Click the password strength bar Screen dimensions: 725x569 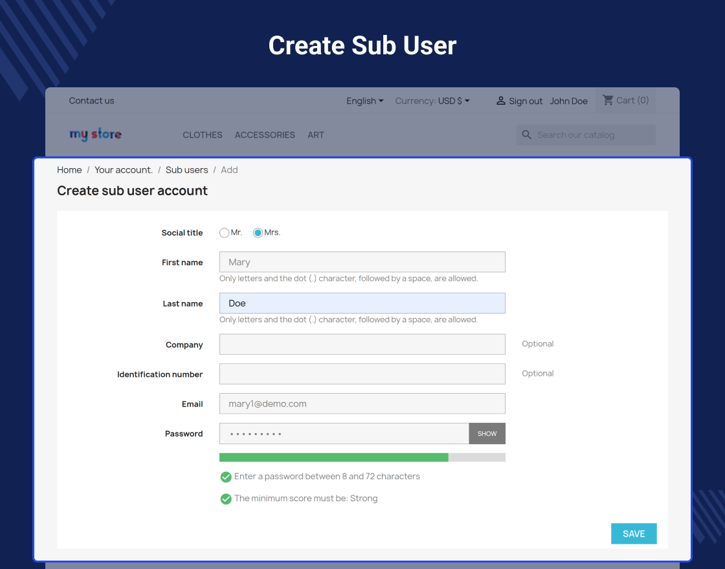pos(362,457)
